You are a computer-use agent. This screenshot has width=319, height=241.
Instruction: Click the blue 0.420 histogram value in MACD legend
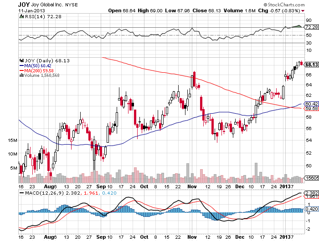coord(109,193)
